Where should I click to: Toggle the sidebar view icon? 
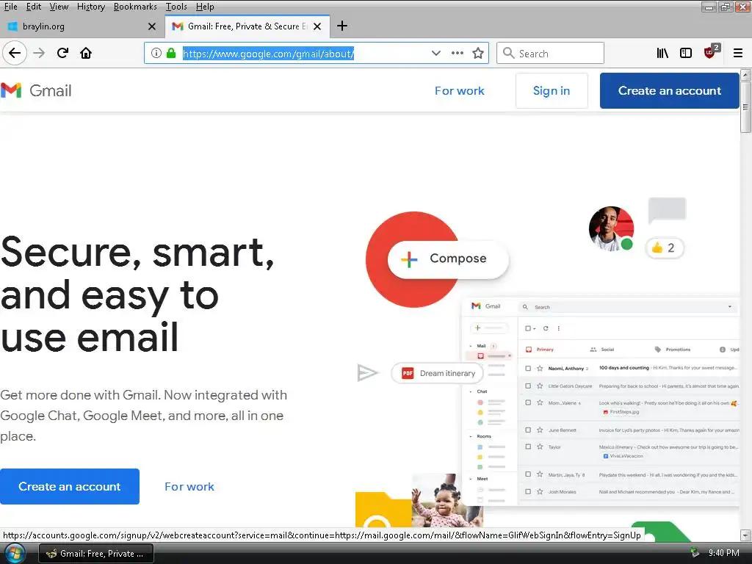point(686,53)
